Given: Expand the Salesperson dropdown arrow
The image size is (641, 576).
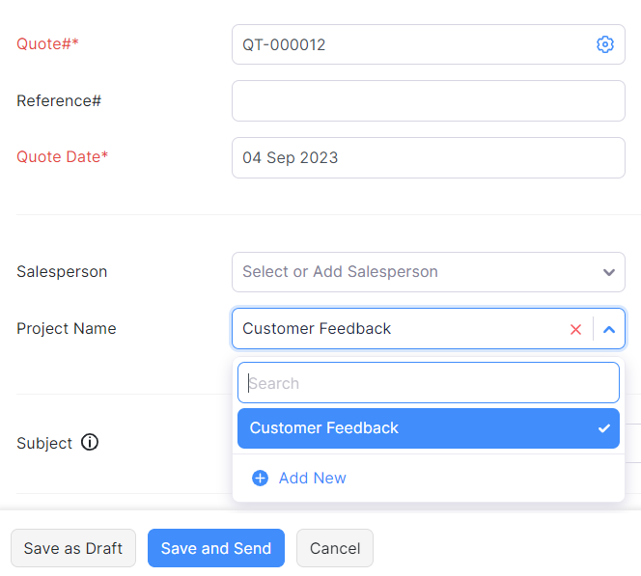Looking at the screenshot, I should [x=608, y=272].
